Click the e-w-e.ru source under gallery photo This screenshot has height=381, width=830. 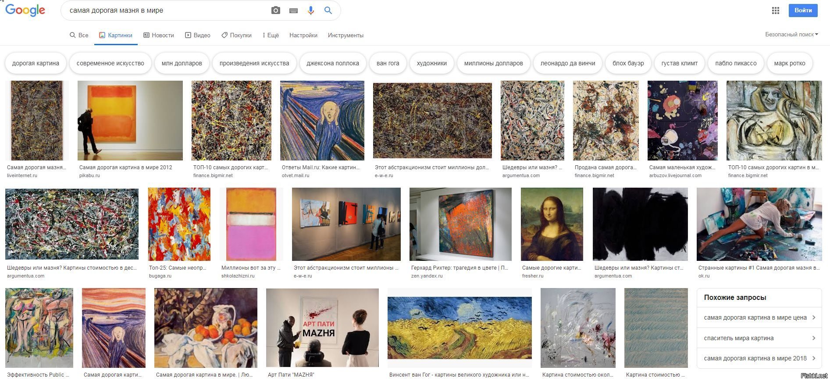303,276
